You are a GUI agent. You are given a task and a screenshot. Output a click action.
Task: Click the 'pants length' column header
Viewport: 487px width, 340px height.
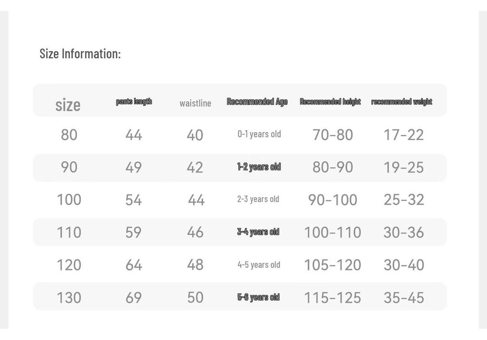tap(134, 102)
